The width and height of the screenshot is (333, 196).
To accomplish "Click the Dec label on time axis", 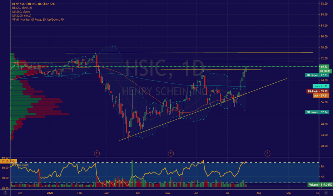I will [20, 193].
